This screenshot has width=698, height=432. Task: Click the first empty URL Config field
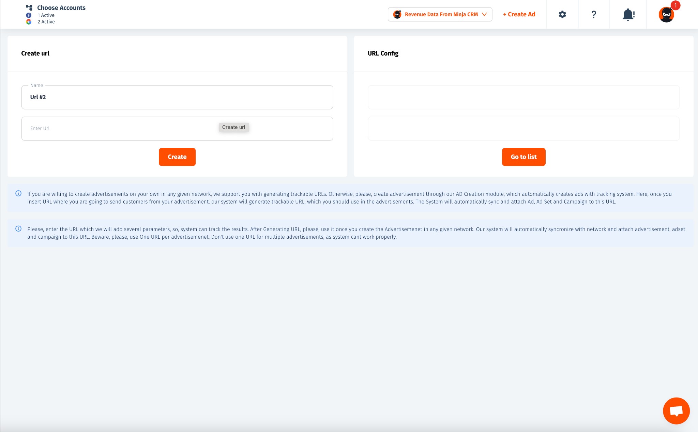click(x=523, y=97)
